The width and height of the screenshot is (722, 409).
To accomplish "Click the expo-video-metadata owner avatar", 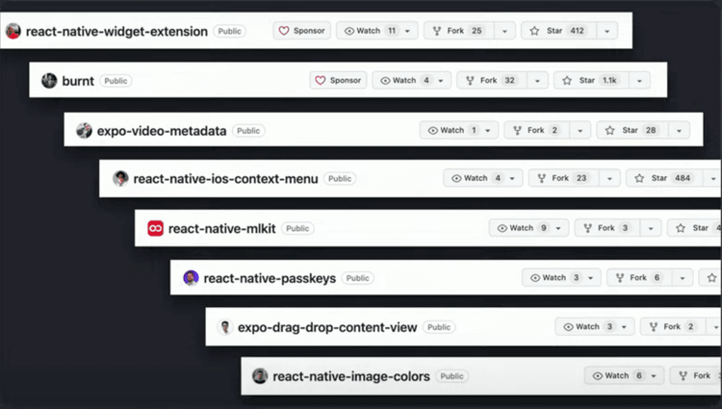I will [x=84, y=131].
